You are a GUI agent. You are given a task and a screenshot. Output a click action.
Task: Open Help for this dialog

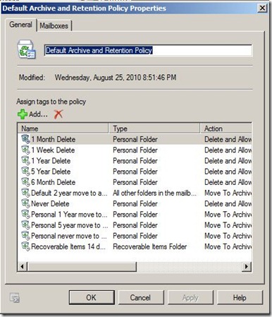pos(240,297)
